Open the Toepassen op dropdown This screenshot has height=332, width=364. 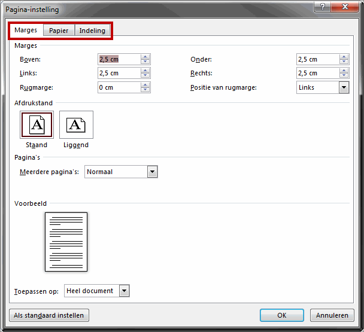[x=124, y=291]
